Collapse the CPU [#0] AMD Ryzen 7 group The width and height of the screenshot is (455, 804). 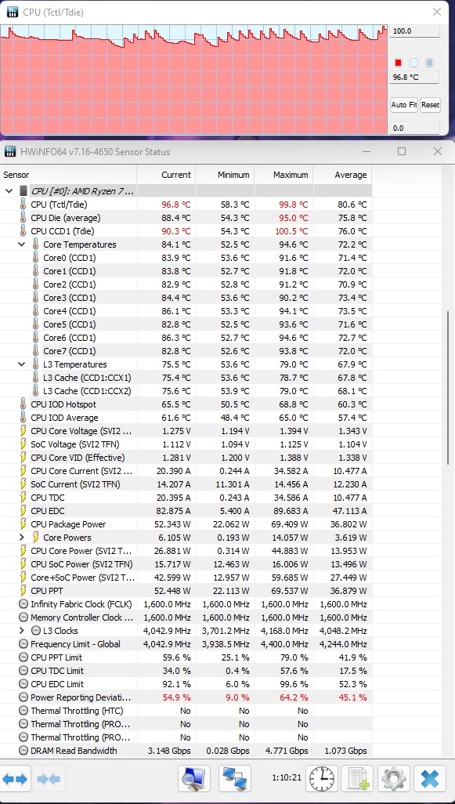click(9, 191)
